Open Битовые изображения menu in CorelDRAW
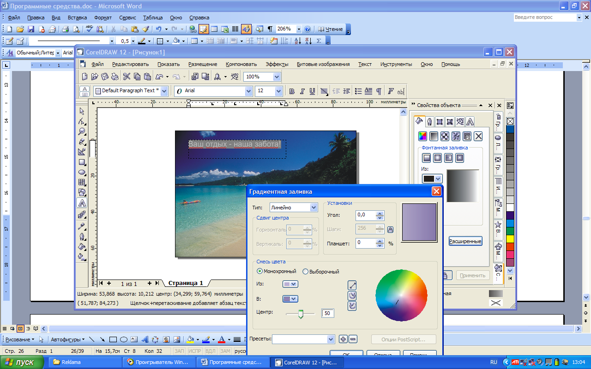Viewport: 591px width, 369px height. 323,64
